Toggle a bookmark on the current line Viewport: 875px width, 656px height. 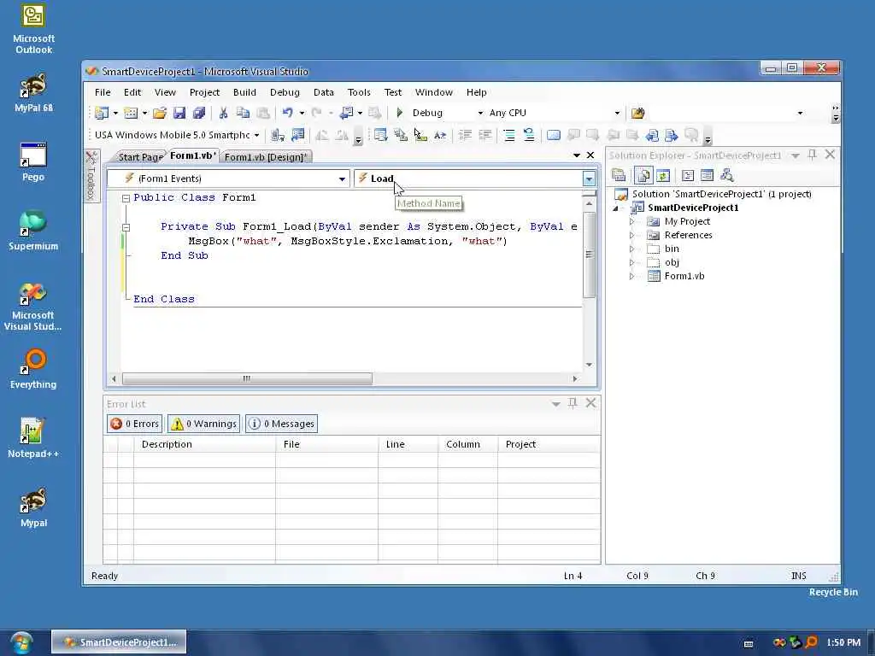coord(554,135)
